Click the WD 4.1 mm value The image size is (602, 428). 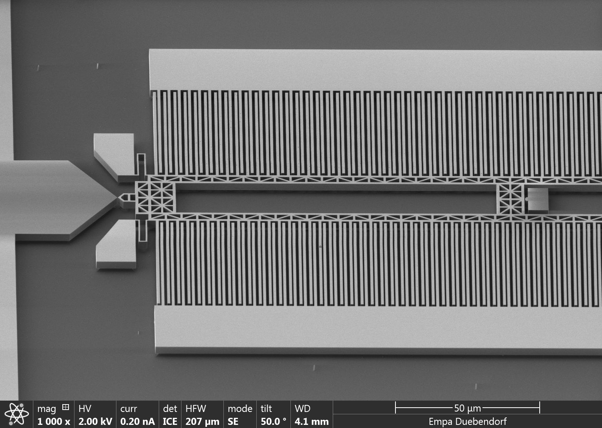312,422
